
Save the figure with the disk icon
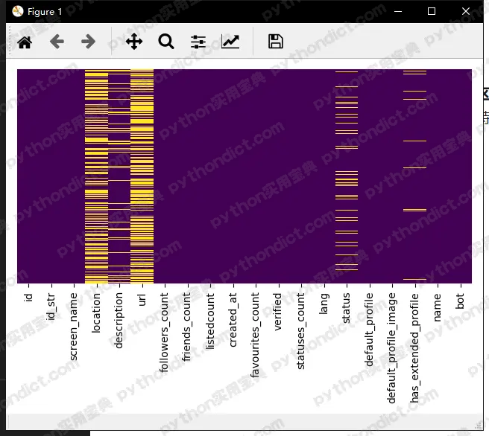click(276, 42)
